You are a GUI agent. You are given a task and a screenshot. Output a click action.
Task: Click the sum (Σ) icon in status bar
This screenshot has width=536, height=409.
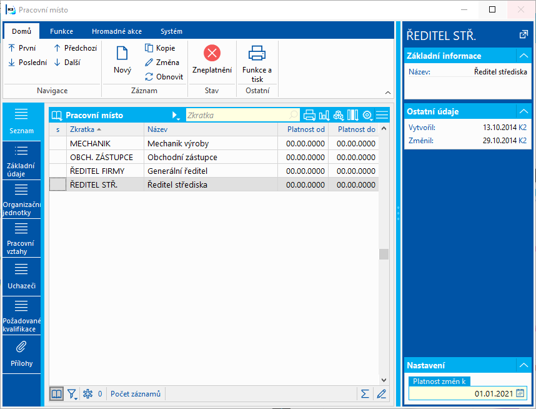point(365,394)
